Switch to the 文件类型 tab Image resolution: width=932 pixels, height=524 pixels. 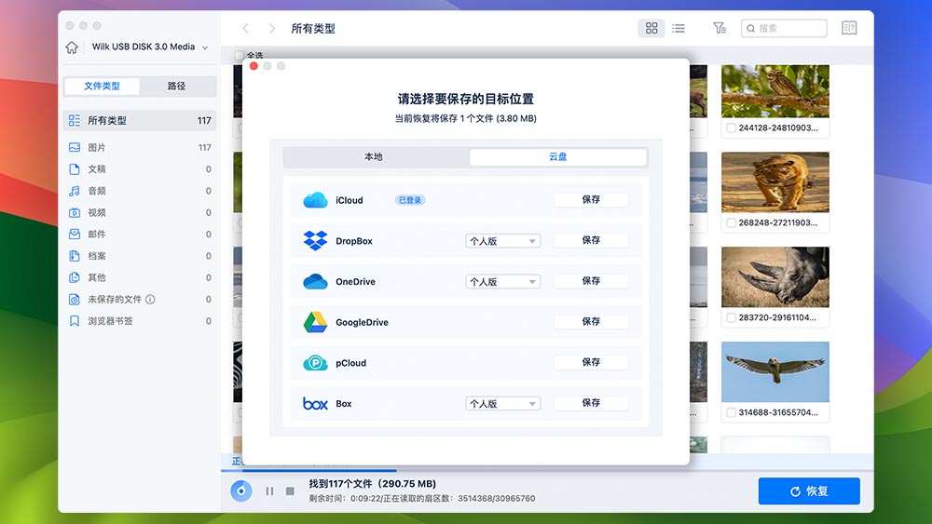click(102, 86)
